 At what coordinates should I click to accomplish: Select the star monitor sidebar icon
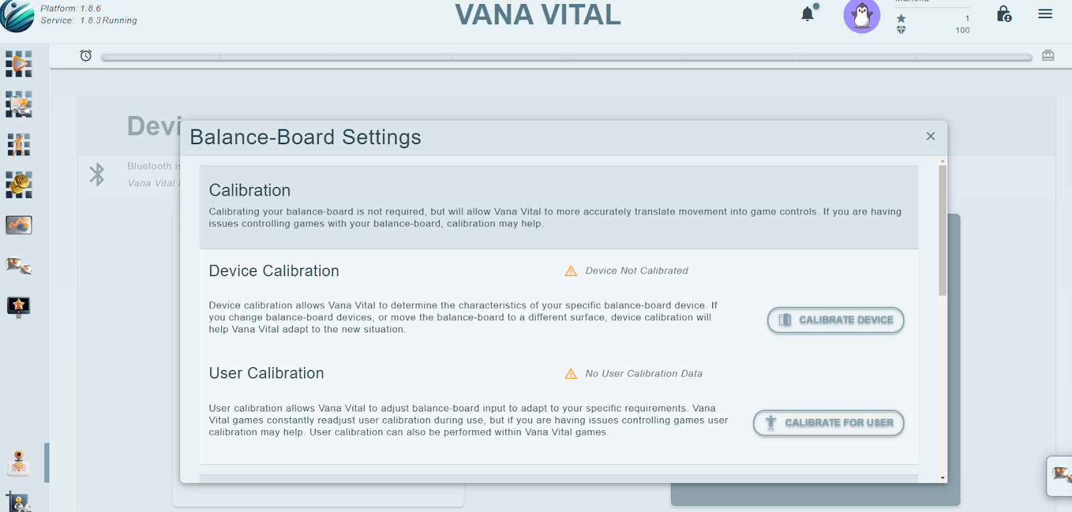(19, 307)
